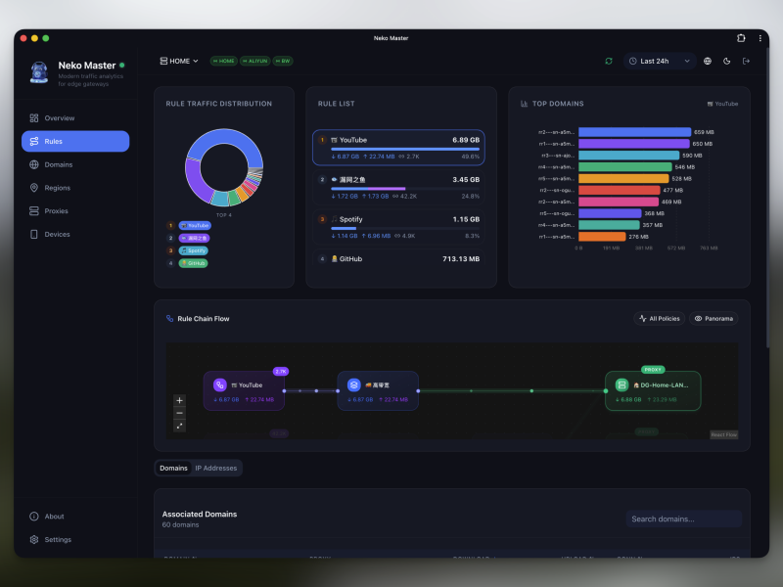Click the Spotify legend chip
The width and height of the screenshot is (783, 587).
tap(193, 250)
